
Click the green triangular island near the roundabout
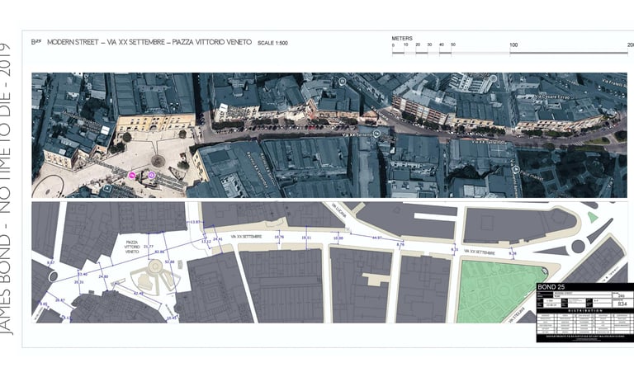(x=593, y=217)
